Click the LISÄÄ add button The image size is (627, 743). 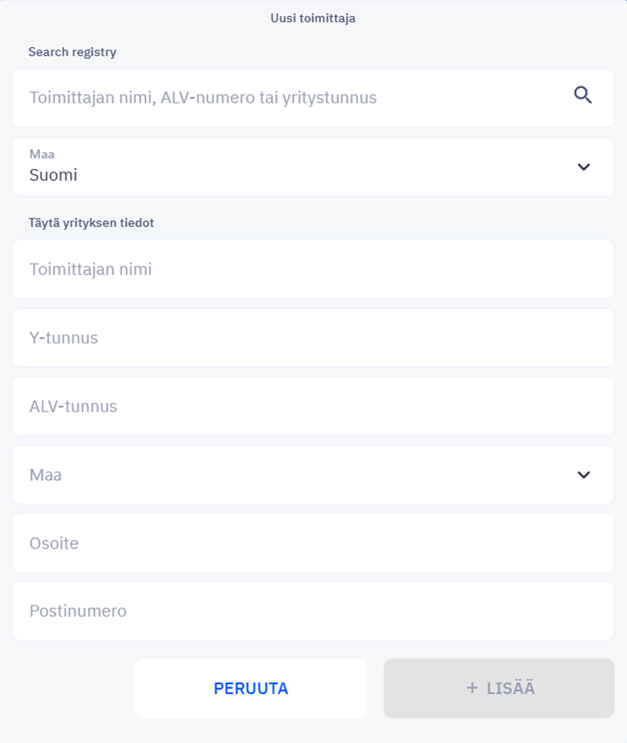pyautogui.click(x=499, y=688)
